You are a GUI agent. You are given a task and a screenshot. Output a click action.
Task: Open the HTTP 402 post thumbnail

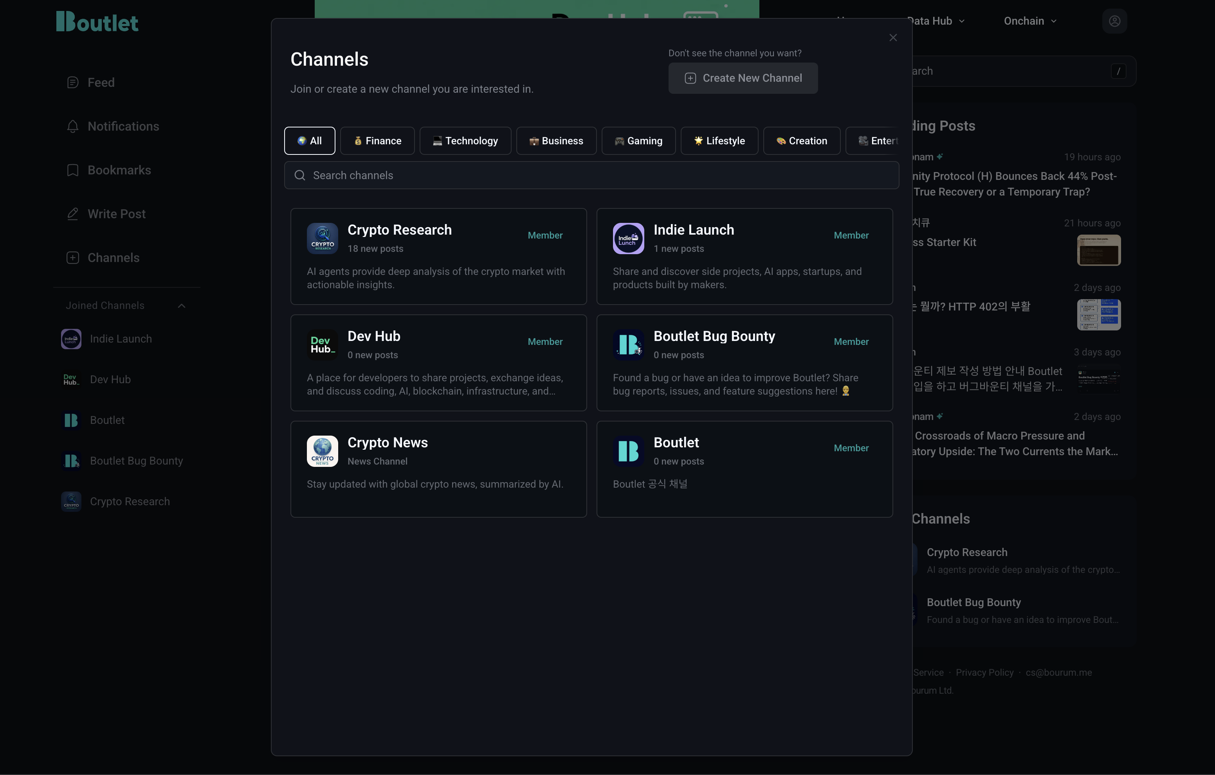click(x=1098, y=315)
